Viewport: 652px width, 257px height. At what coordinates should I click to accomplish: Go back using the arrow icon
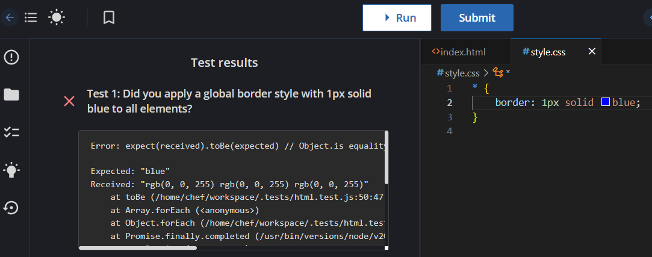(x=10, y=17)
